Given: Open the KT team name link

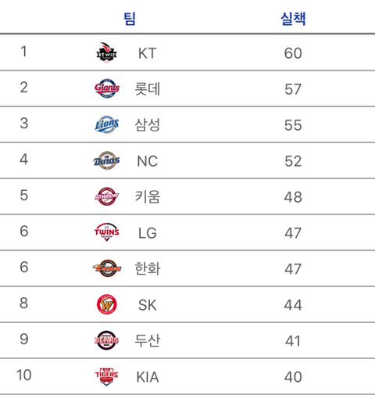Looking at the screenshot, I should coord(148,53).
